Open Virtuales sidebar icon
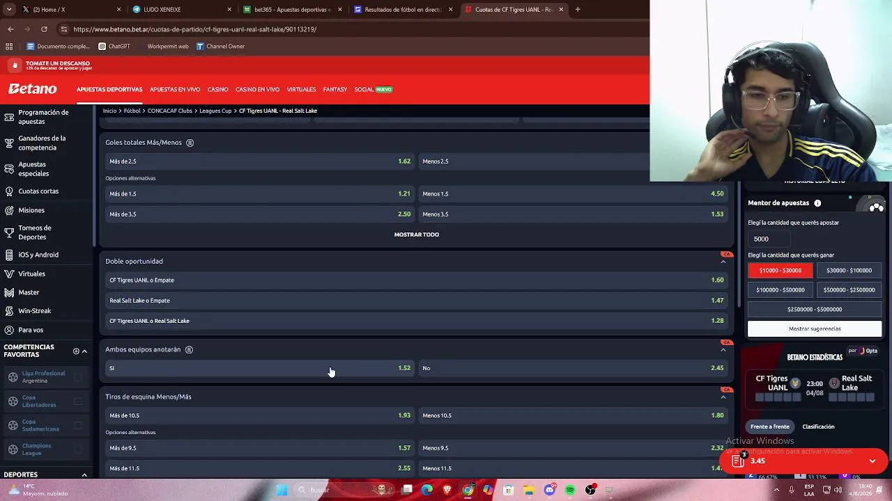Screen dimensions: 892x501 (9, 273)
